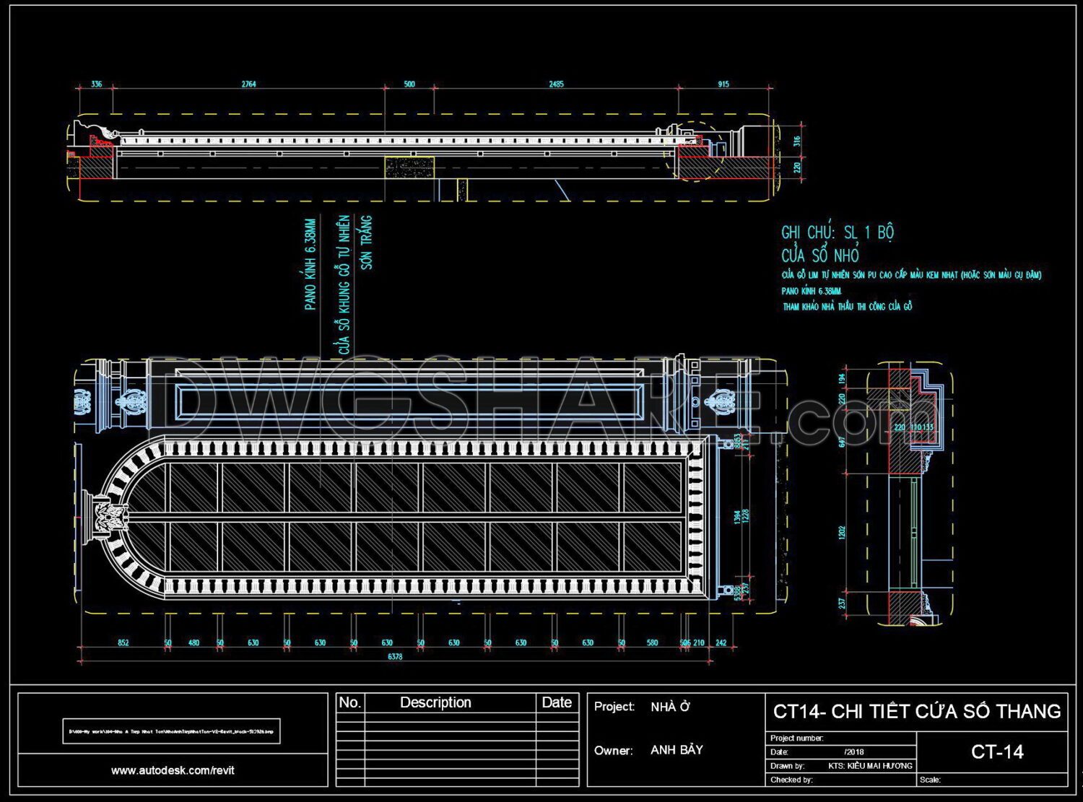Click the PANO KÍNH 6.38MM callout label
The height and width of the screenshot is (802, 1083).
tap(309, 262)
